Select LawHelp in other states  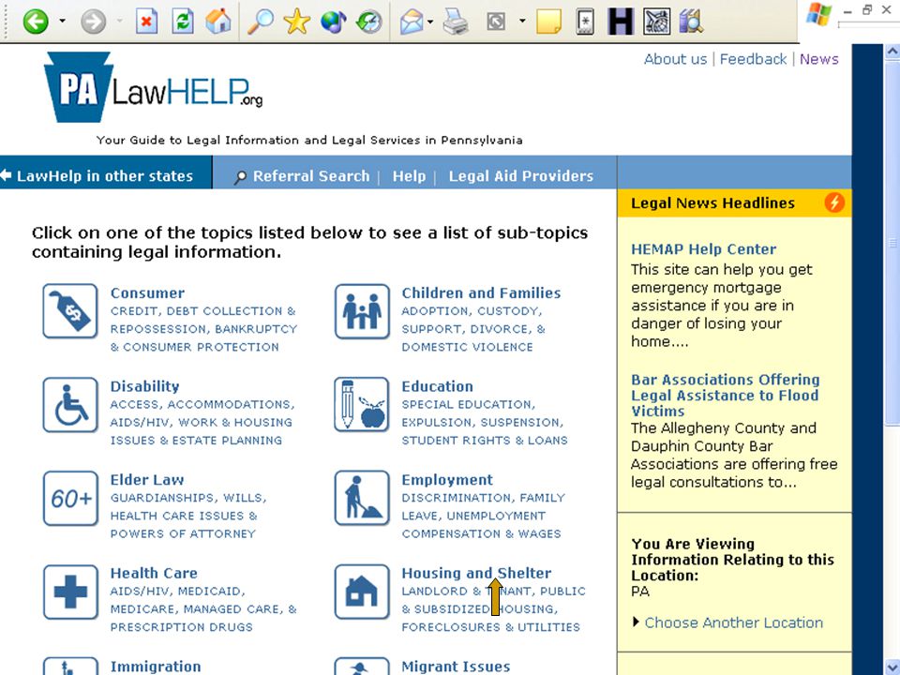coord(104,175)
